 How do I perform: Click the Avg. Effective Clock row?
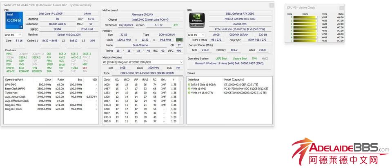[x=51, y=101]
